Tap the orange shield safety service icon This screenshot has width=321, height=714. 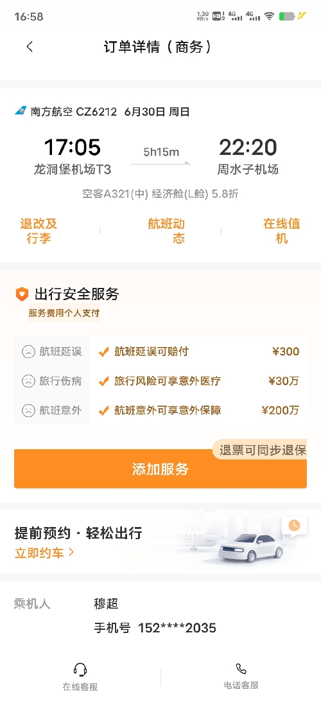(22, 294)
